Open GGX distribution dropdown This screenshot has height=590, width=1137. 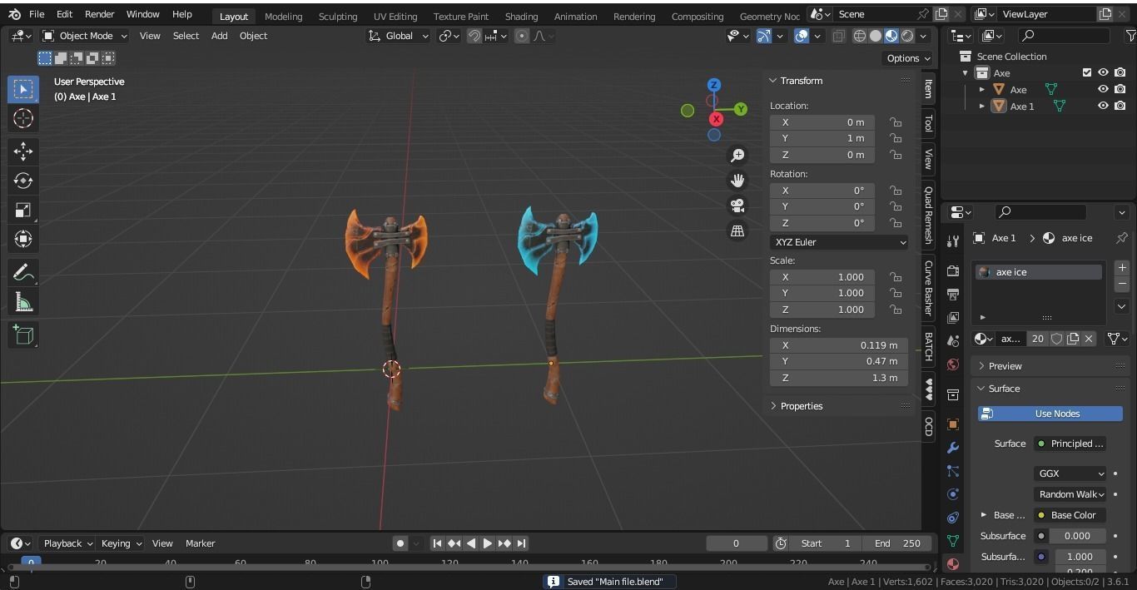[x=1070, y=473]
